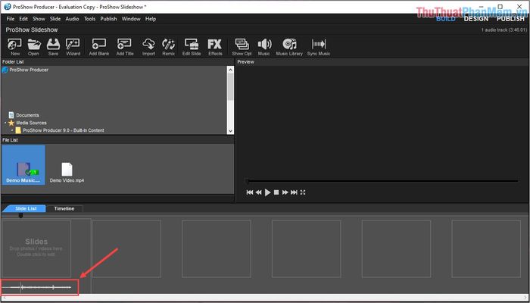
Task: Click the slide list horizontal scrollbar
Action: 265,298
